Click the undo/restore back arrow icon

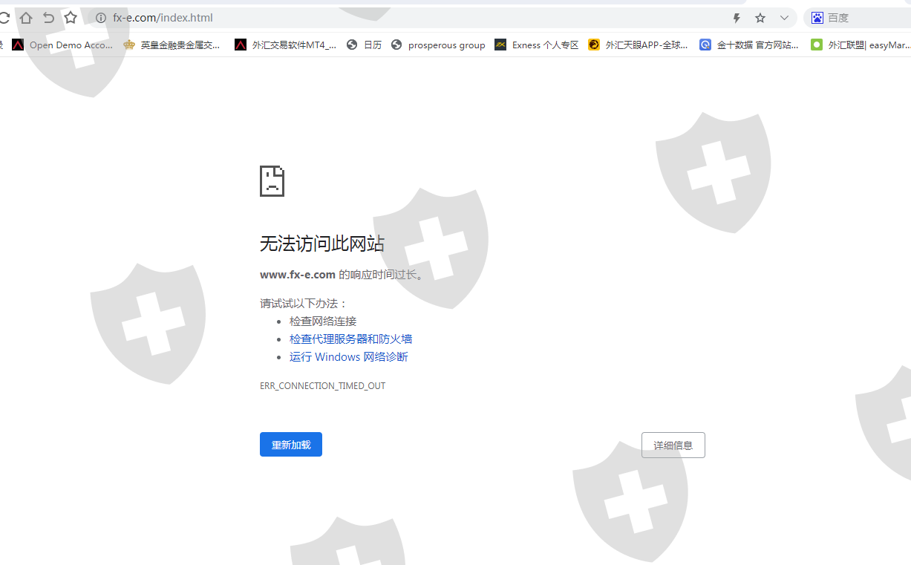(48, 18)
